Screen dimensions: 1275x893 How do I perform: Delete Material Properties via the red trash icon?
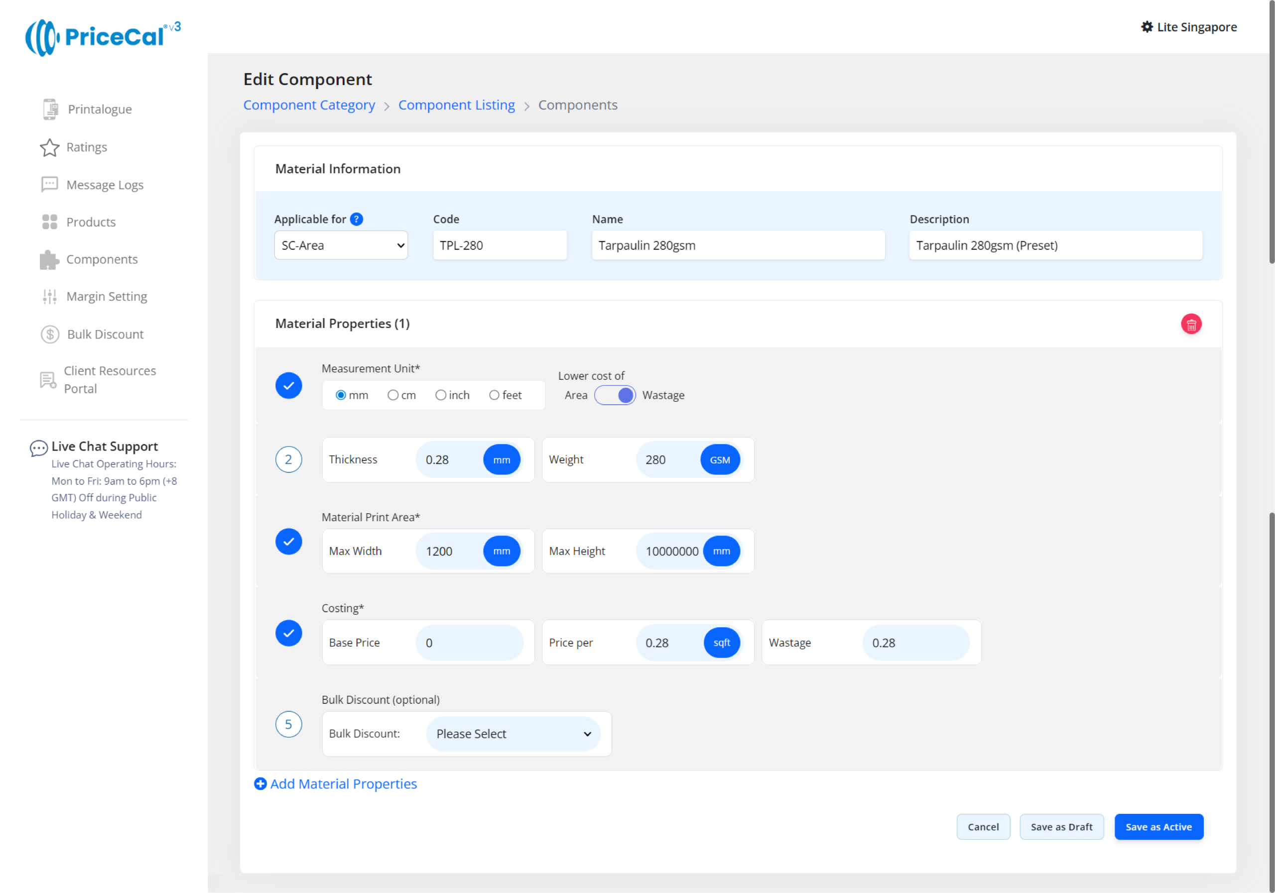point(1191,324)
